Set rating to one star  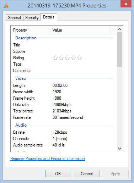click(55, 58)
